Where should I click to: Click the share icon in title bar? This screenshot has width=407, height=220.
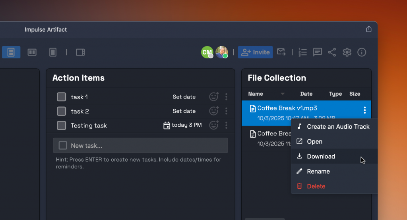pyautogui.click(x=368, y=29)
